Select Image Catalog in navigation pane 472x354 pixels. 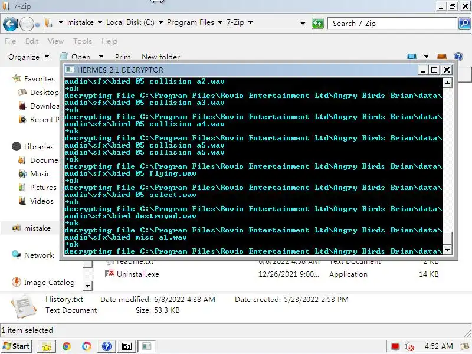click(x=43, y=283)
